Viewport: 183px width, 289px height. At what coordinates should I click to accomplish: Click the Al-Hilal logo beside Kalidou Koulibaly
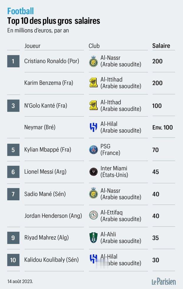tap(93, 259)
